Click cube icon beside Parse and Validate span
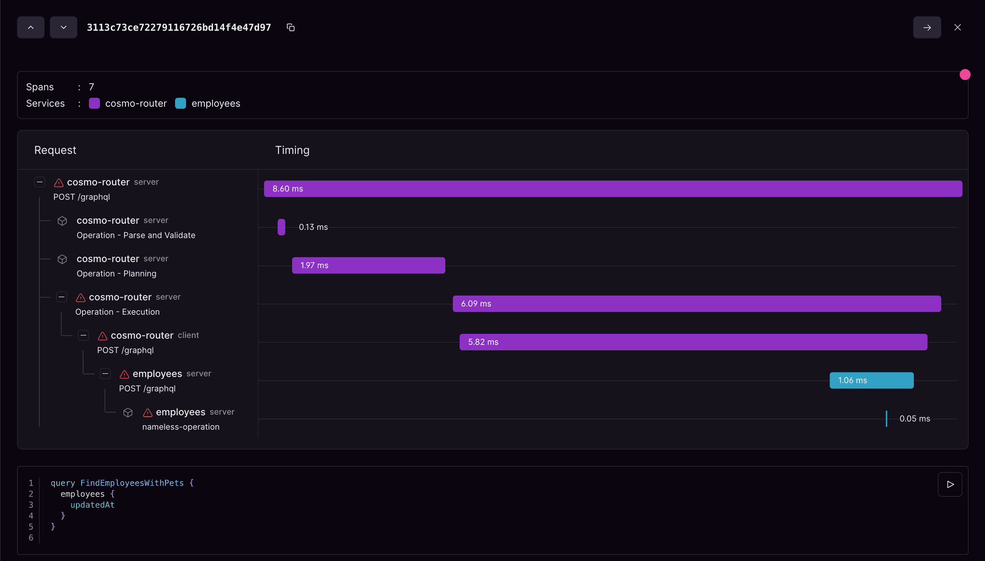 [x=62, y=221]
